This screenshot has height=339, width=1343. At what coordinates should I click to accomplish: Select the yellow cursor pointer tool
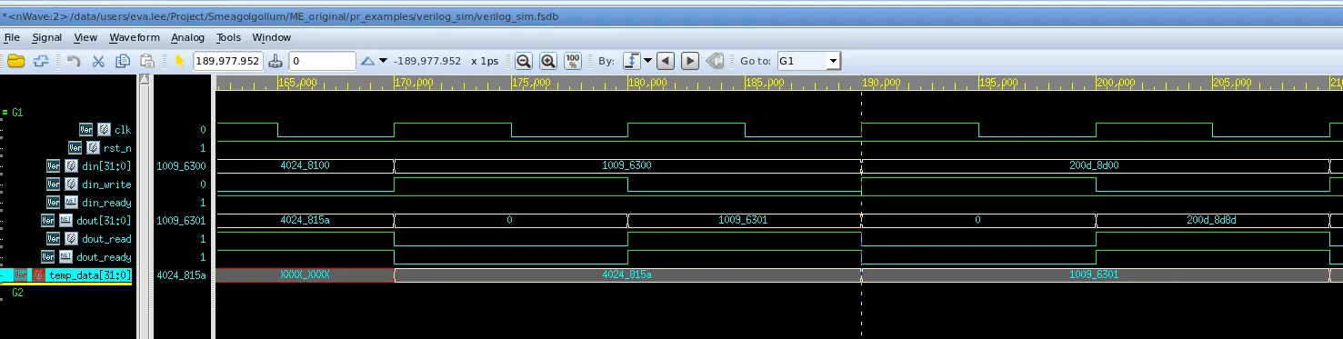tap(179, 61)
